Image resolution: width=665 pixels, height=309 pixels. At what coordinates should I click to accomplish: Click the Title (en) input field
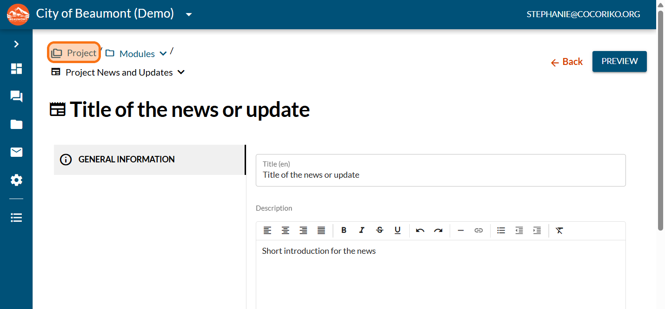pyautogui.click(x=441, y=170)
